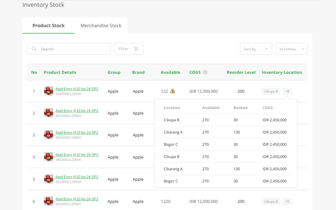Click product thumbnail in row 6
This screenshot has height=210, width=336.
click(48, 201)
